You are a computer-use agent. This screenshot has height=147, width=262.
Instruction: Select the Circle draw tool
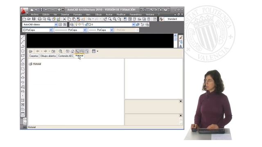(23, 64)
